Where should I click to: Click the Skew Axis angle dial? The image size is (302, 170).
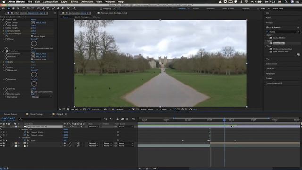point(34,75)
